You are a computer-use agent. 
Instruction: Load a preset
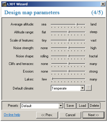coord(82,106)
